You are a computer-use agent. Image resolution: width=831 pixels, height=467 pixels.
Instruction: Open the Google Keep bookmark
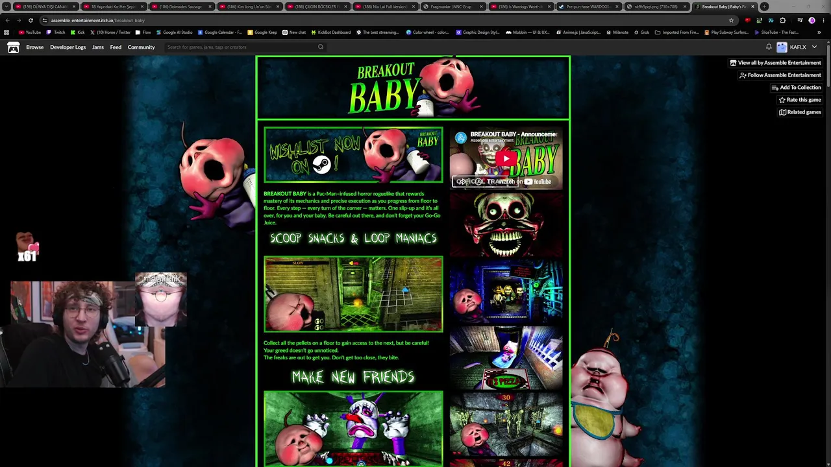262,32
